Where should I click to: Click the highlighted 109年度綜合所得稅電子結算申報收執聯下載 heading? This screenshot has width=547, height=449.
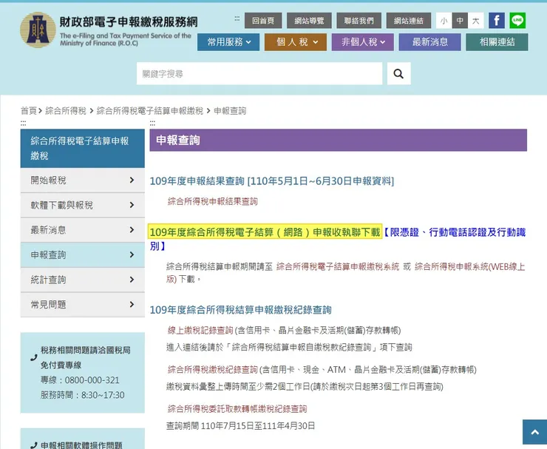(x=265, y=232)
